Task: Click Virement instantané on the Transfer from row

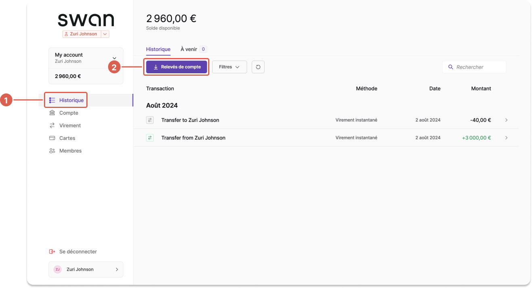Action: 357,138
